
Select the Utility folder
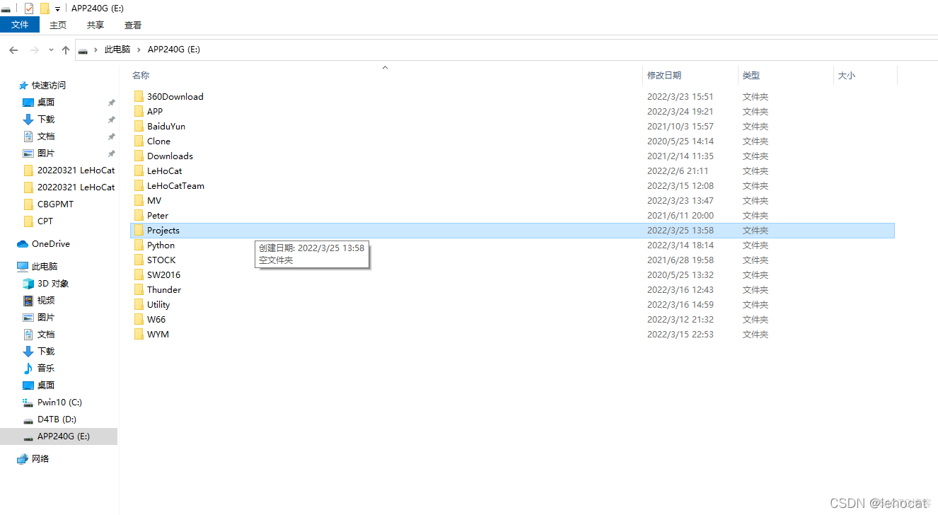[x=158, y=304]
